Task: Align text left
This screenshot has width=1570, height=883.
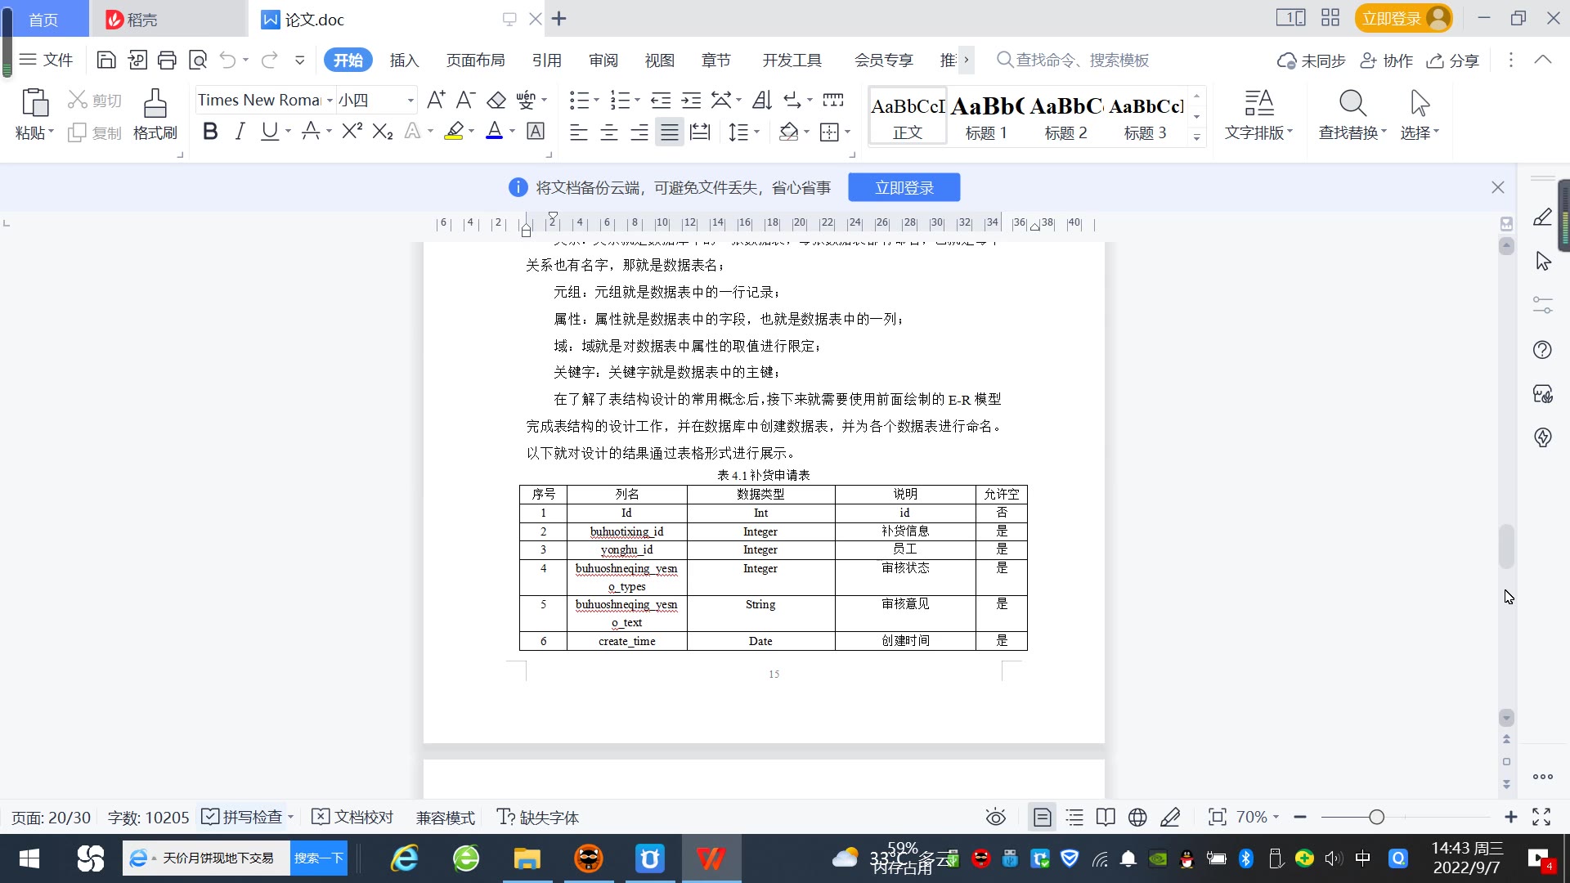Action: [579, 132]
